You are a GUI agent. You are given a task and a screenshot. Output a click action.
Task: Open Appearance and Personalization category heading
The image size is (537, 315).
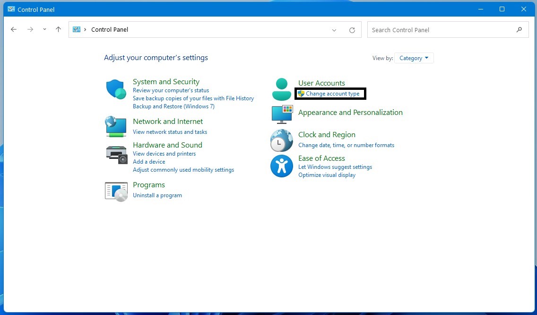(350, 113)
